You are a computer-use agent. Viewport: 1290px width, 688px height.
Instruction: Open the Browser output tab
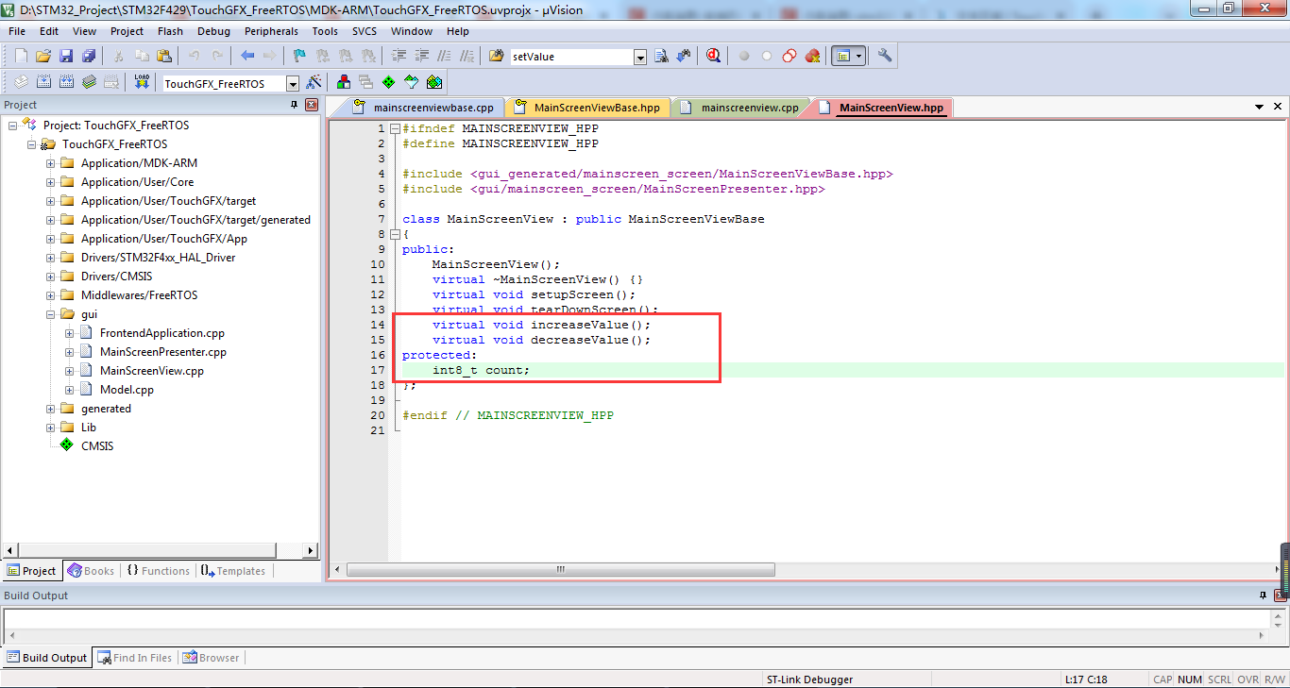pos(212,658)
